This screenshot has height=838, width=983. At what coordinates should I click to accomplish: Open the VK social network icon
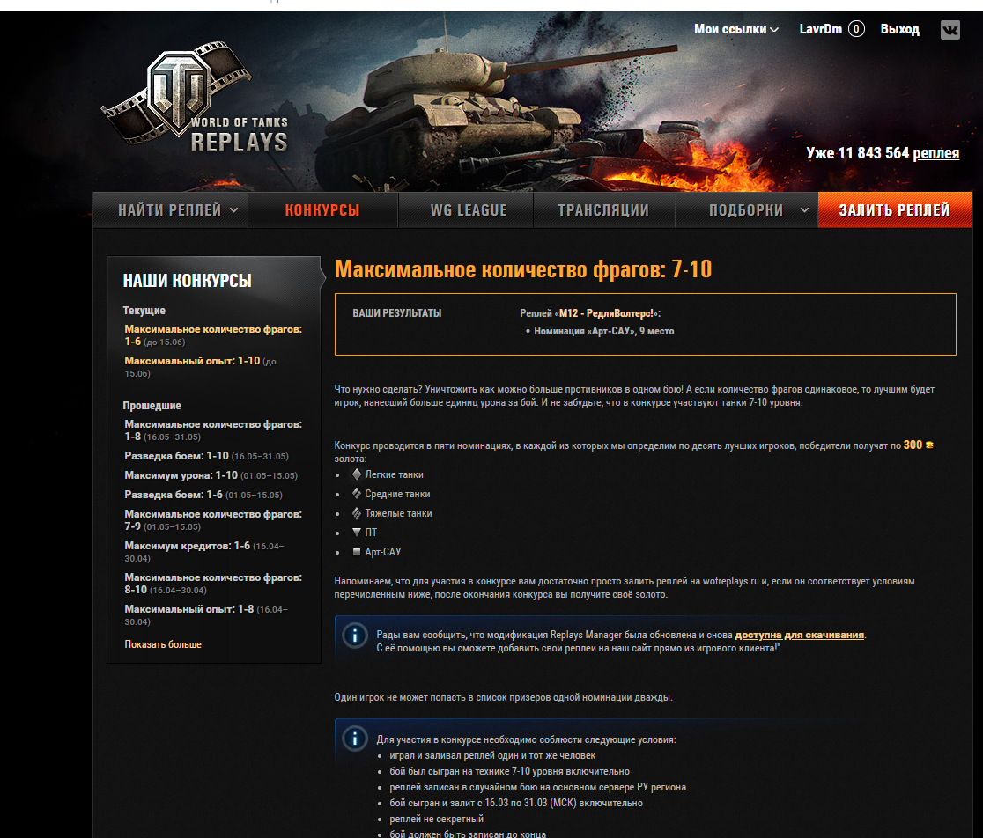(x=950, y=29)
